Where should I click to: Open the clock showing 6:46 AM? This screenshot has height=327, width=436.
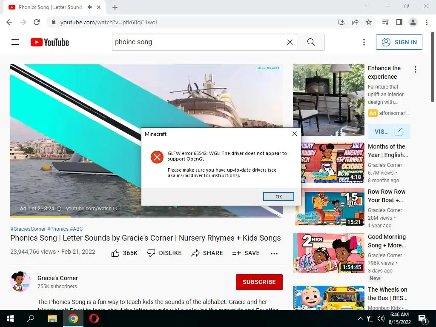click(x=399, y=318)
